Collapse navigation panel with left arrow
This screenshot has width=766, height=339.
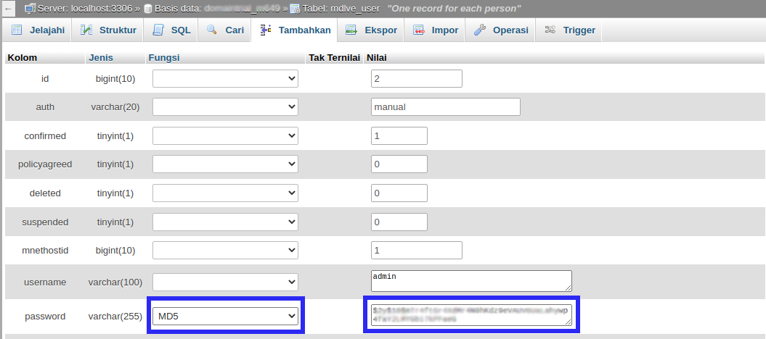pyautogui.click(x=9, y=9)
